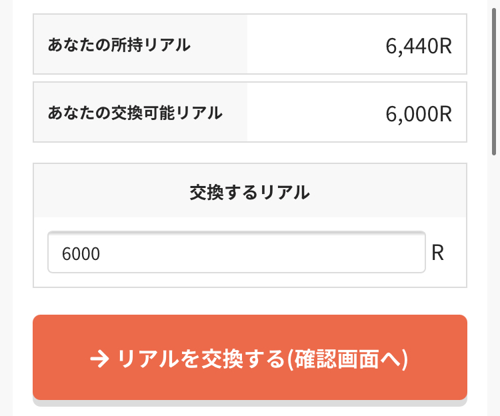Click the あなたの所持リアル label
500x416 pixels.
coord(119,45)
